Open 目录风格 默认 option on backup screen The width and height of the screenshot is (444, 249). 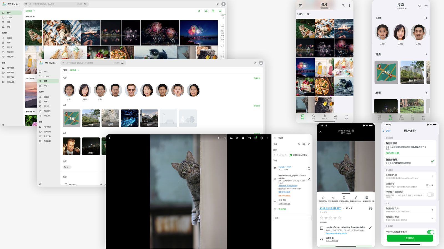point(409,185)
